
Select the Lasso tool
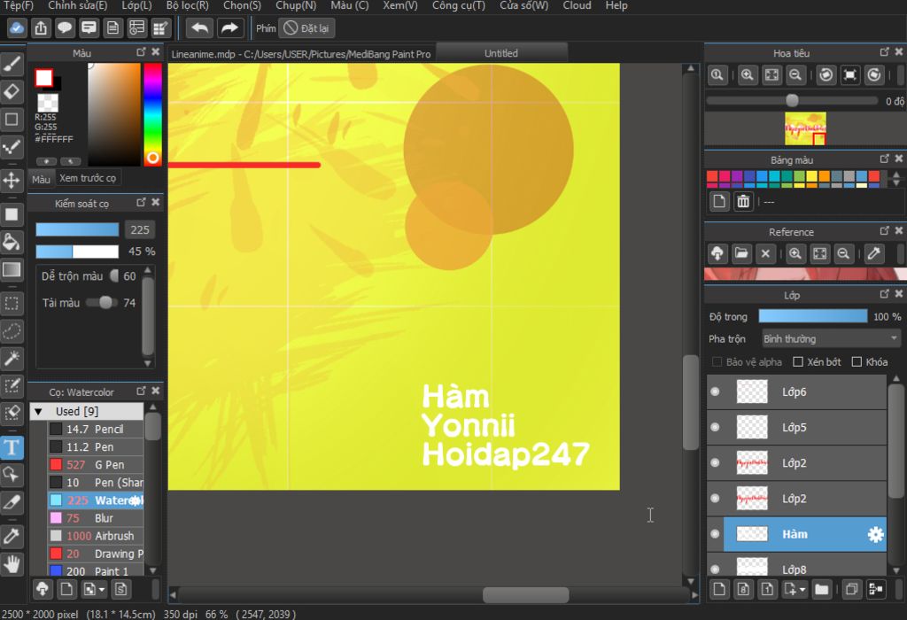pyautogui.click(x=12, y=331)
